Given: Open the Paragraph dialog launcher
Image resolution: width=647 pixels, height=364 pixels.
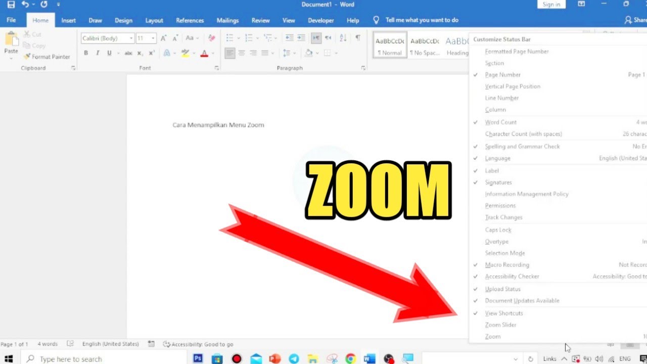Looking at the screenshot, I should pyautogui.click(x=363, y=68).
